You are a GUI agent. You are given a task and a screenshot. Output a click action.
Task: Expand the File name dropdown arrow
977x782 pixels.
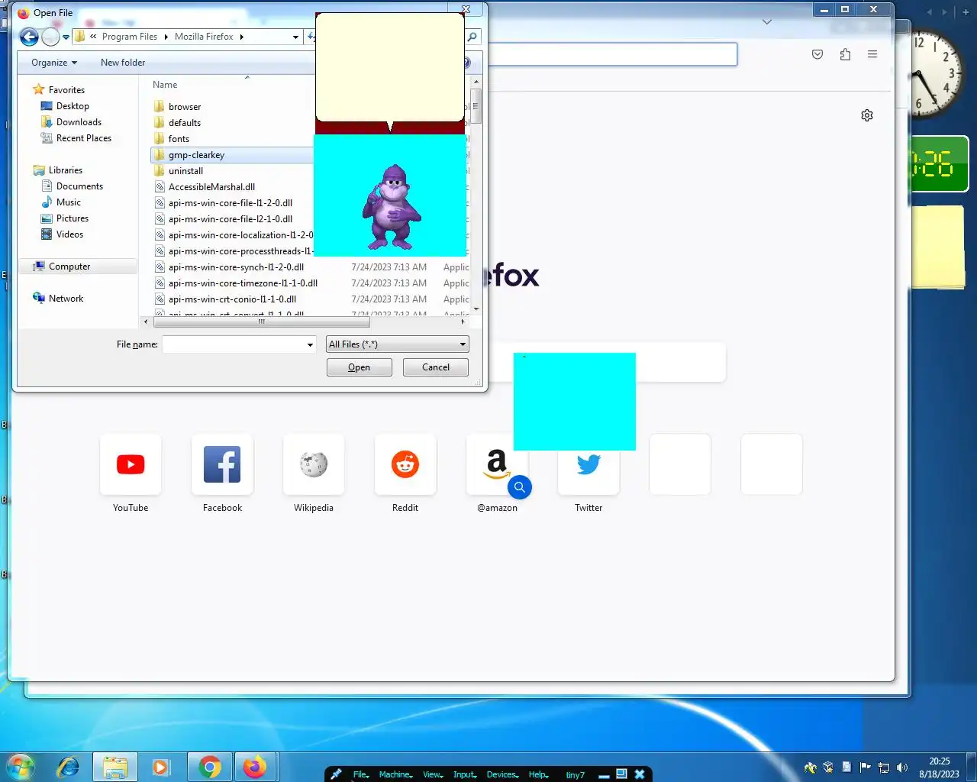coord(310,344)
